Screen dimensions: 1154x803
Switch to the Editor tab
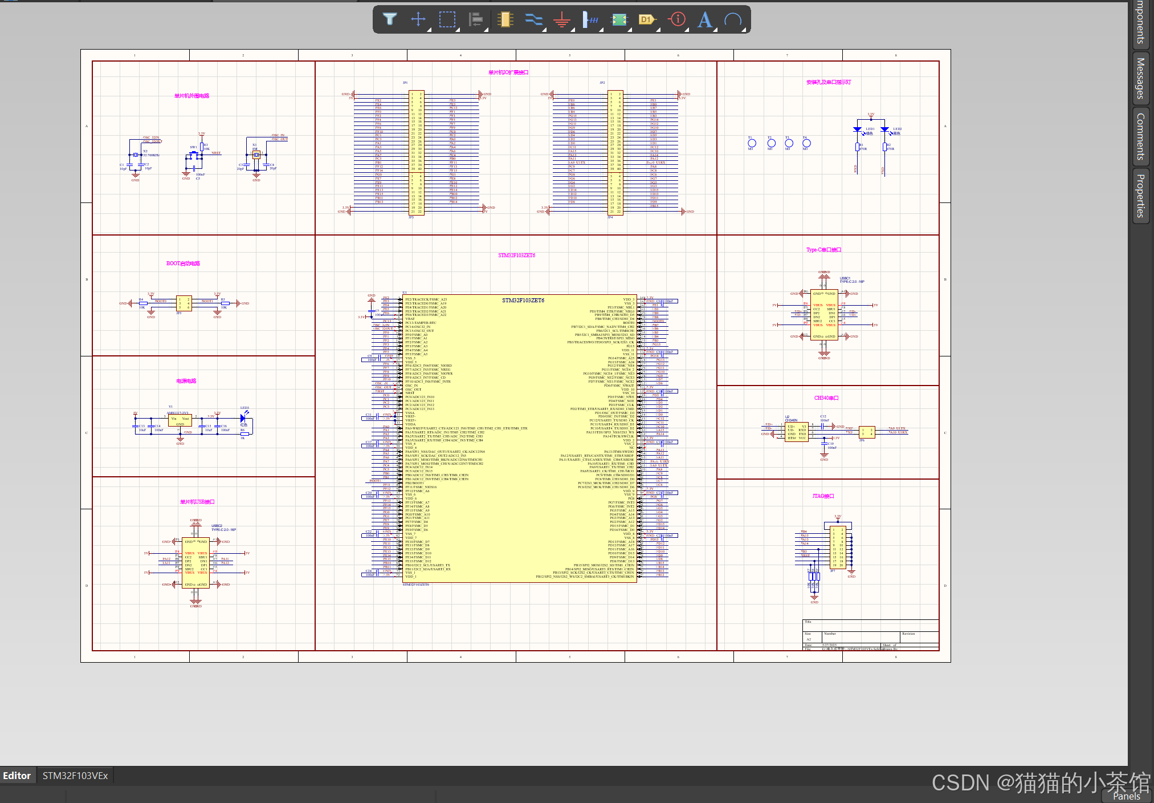click(17, 776)
